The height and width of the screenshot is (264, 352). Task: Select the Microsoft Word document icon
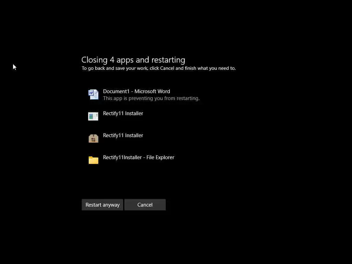point(93,94)
